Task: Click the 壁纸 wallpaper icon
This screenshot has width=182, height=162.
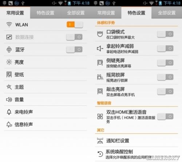Action: 9,74
